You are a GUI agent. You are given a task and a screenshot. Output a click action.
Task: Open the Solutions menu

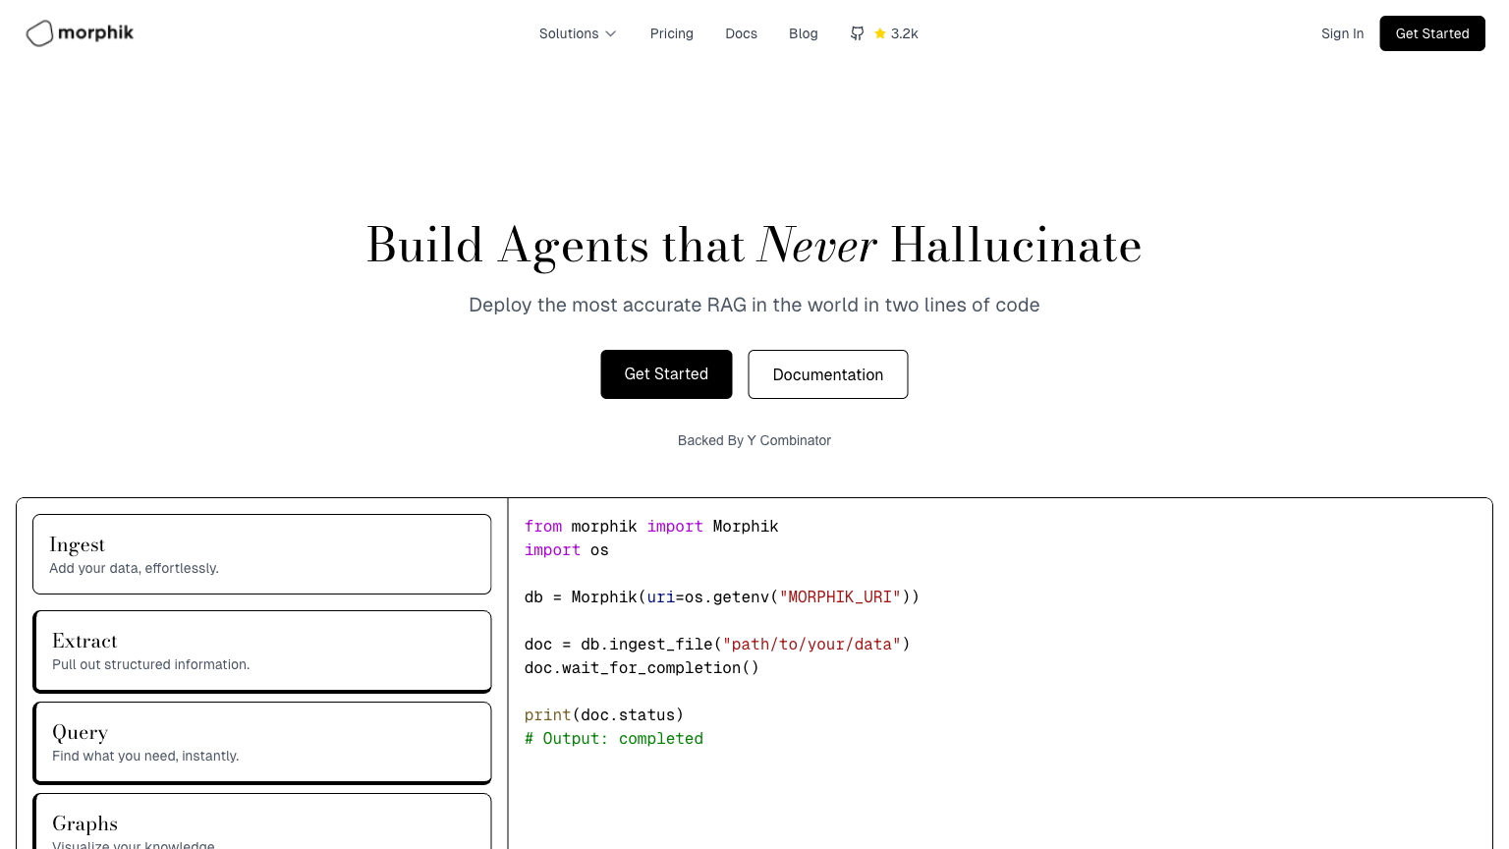point(569,33)
